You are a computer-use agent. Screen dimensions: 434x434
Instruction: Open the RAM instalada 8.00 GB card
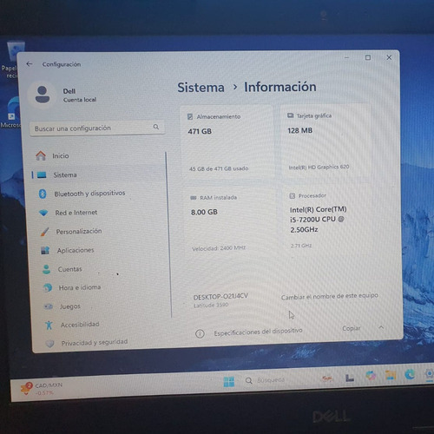pos(230,222)
